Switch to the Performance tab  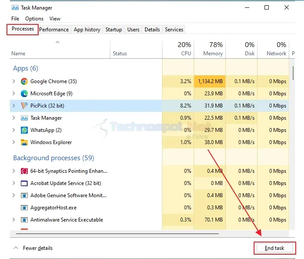tap(54, 30)
